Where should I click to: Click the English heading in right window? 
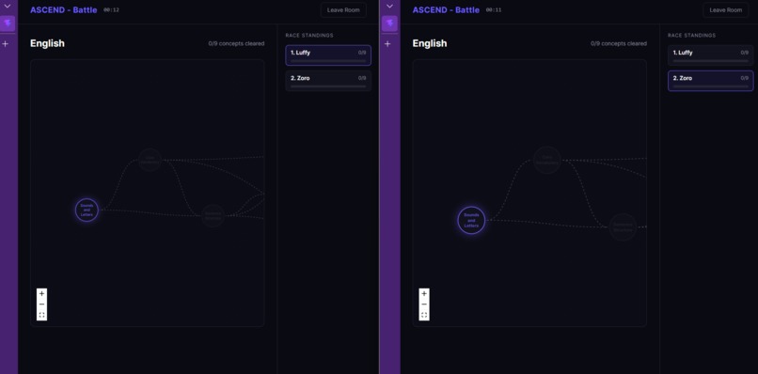click(x=430, y=43)
